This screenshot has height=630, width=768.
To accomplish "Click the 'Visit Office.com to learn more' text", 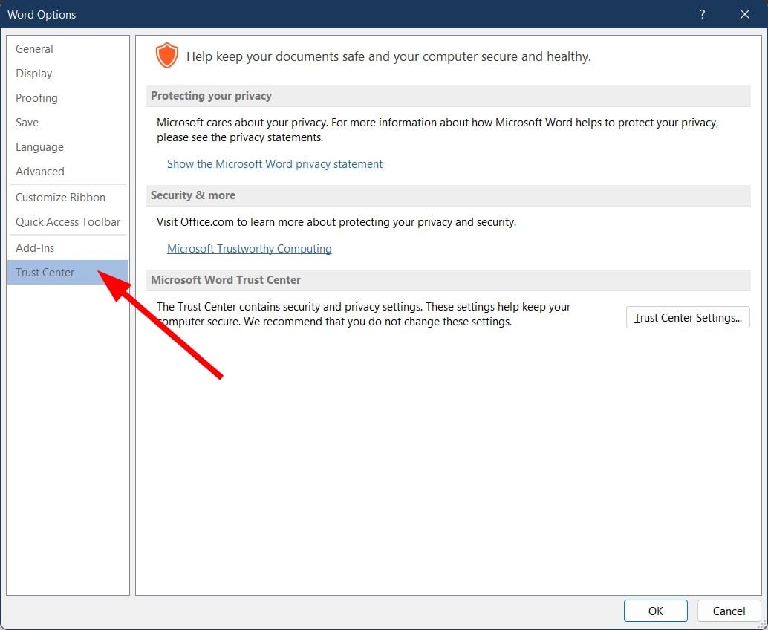I will [336, 222].
